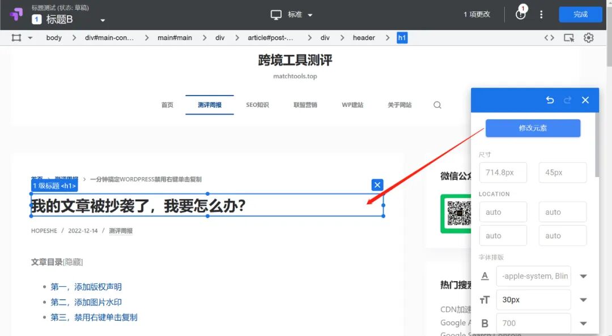The height and width of the screenshot is (336, 612).
Task: Click the TT font-size icon in 字体排版
Action: (x=485, y=299)
